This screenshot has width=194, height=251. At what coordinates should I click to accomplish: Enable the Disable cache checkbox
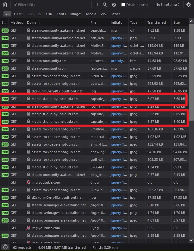point(123,5)
